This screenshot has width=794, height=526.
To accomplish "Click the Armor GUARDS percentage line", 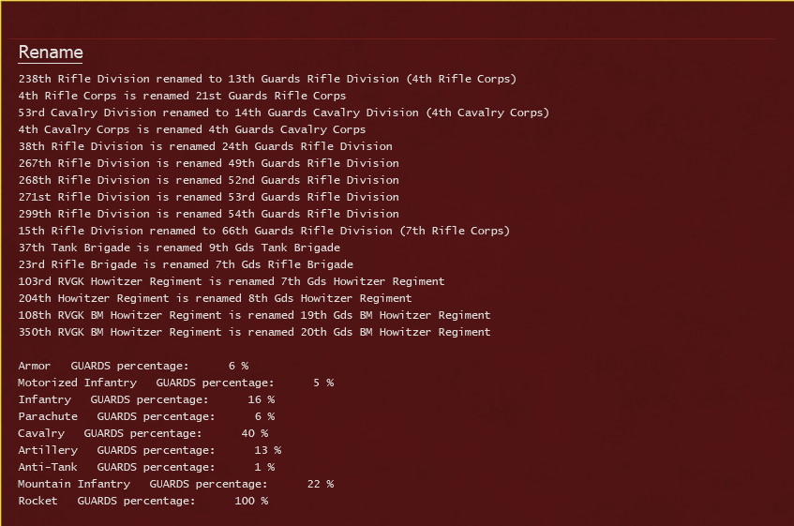I will pyautogui.click(x=133, y=366).
